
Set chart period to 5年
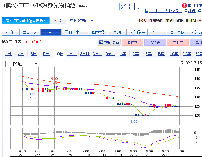tap(161, 54)
